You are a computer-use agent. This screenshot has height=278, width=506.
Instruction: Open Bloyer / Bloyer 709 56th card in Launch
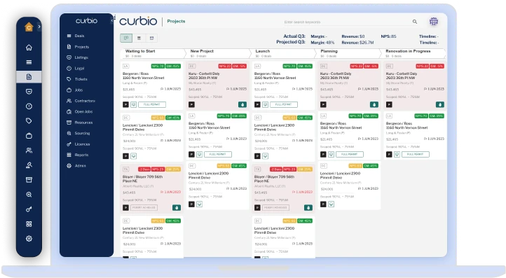[283, 188]
